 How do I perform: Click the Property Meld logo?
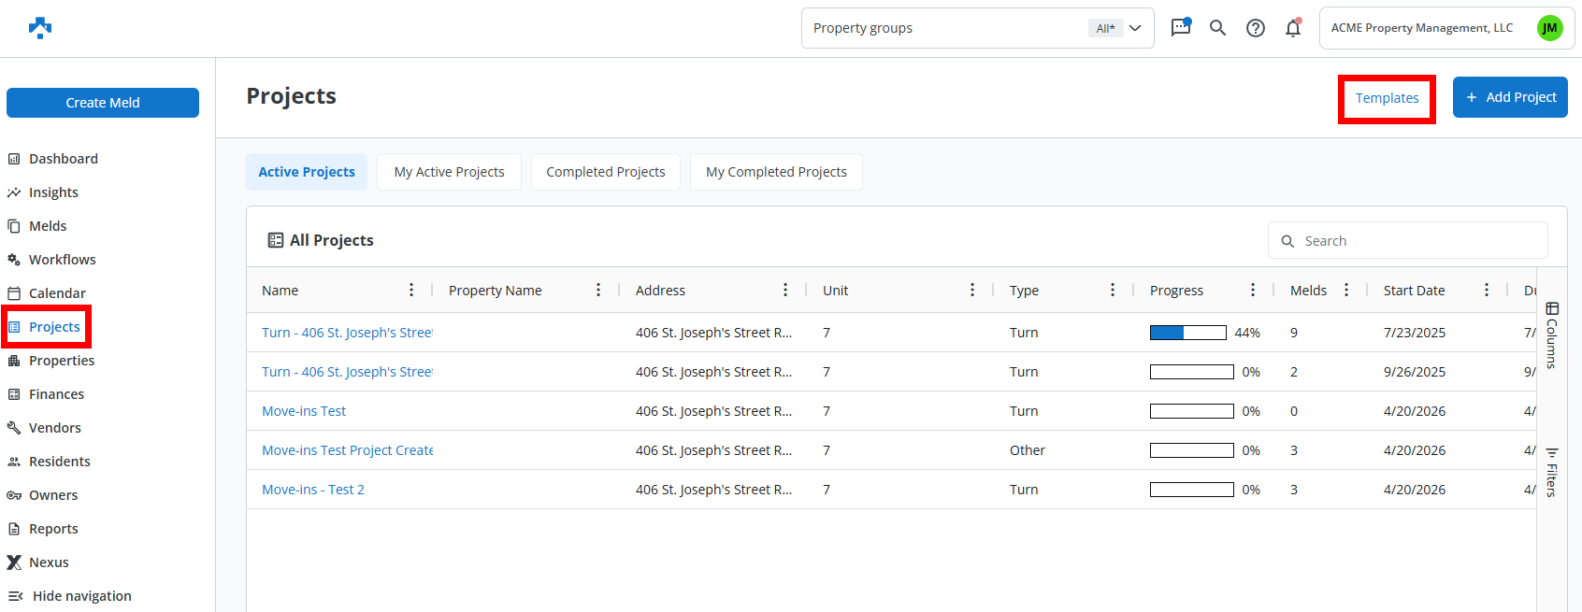(40, 28)
